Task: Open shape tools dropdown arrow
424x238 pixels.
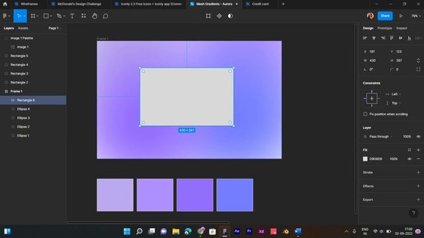Action: pyautogui.click(x=51, y=16)
